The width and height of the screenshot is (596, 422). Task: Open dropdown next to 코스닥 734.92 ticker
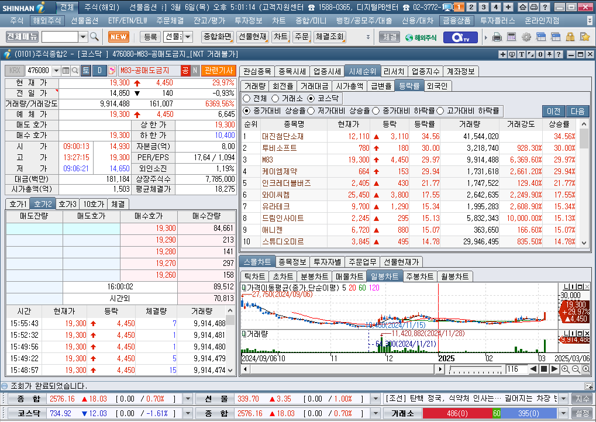(x=188, y=413)
